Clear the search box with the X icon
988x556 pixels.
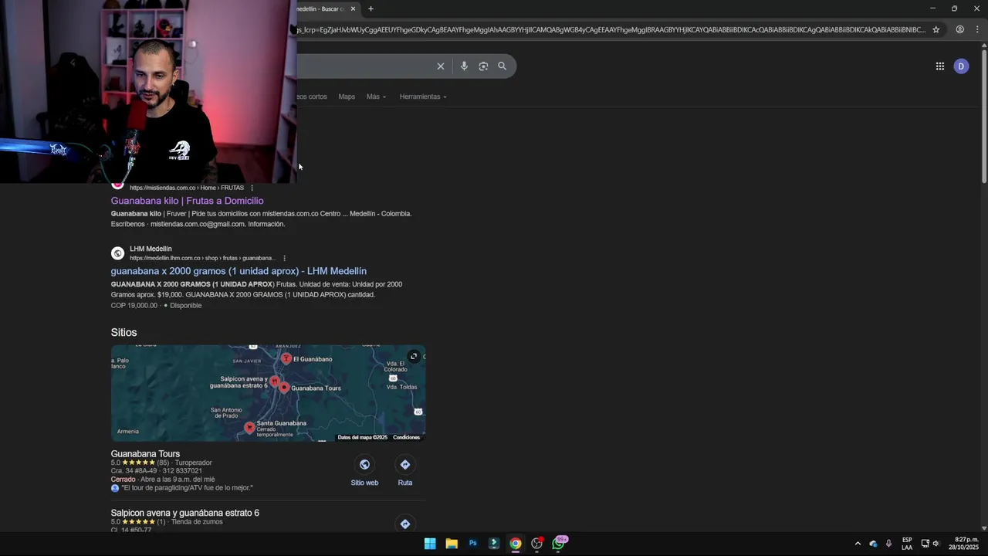tap(441, 66)
